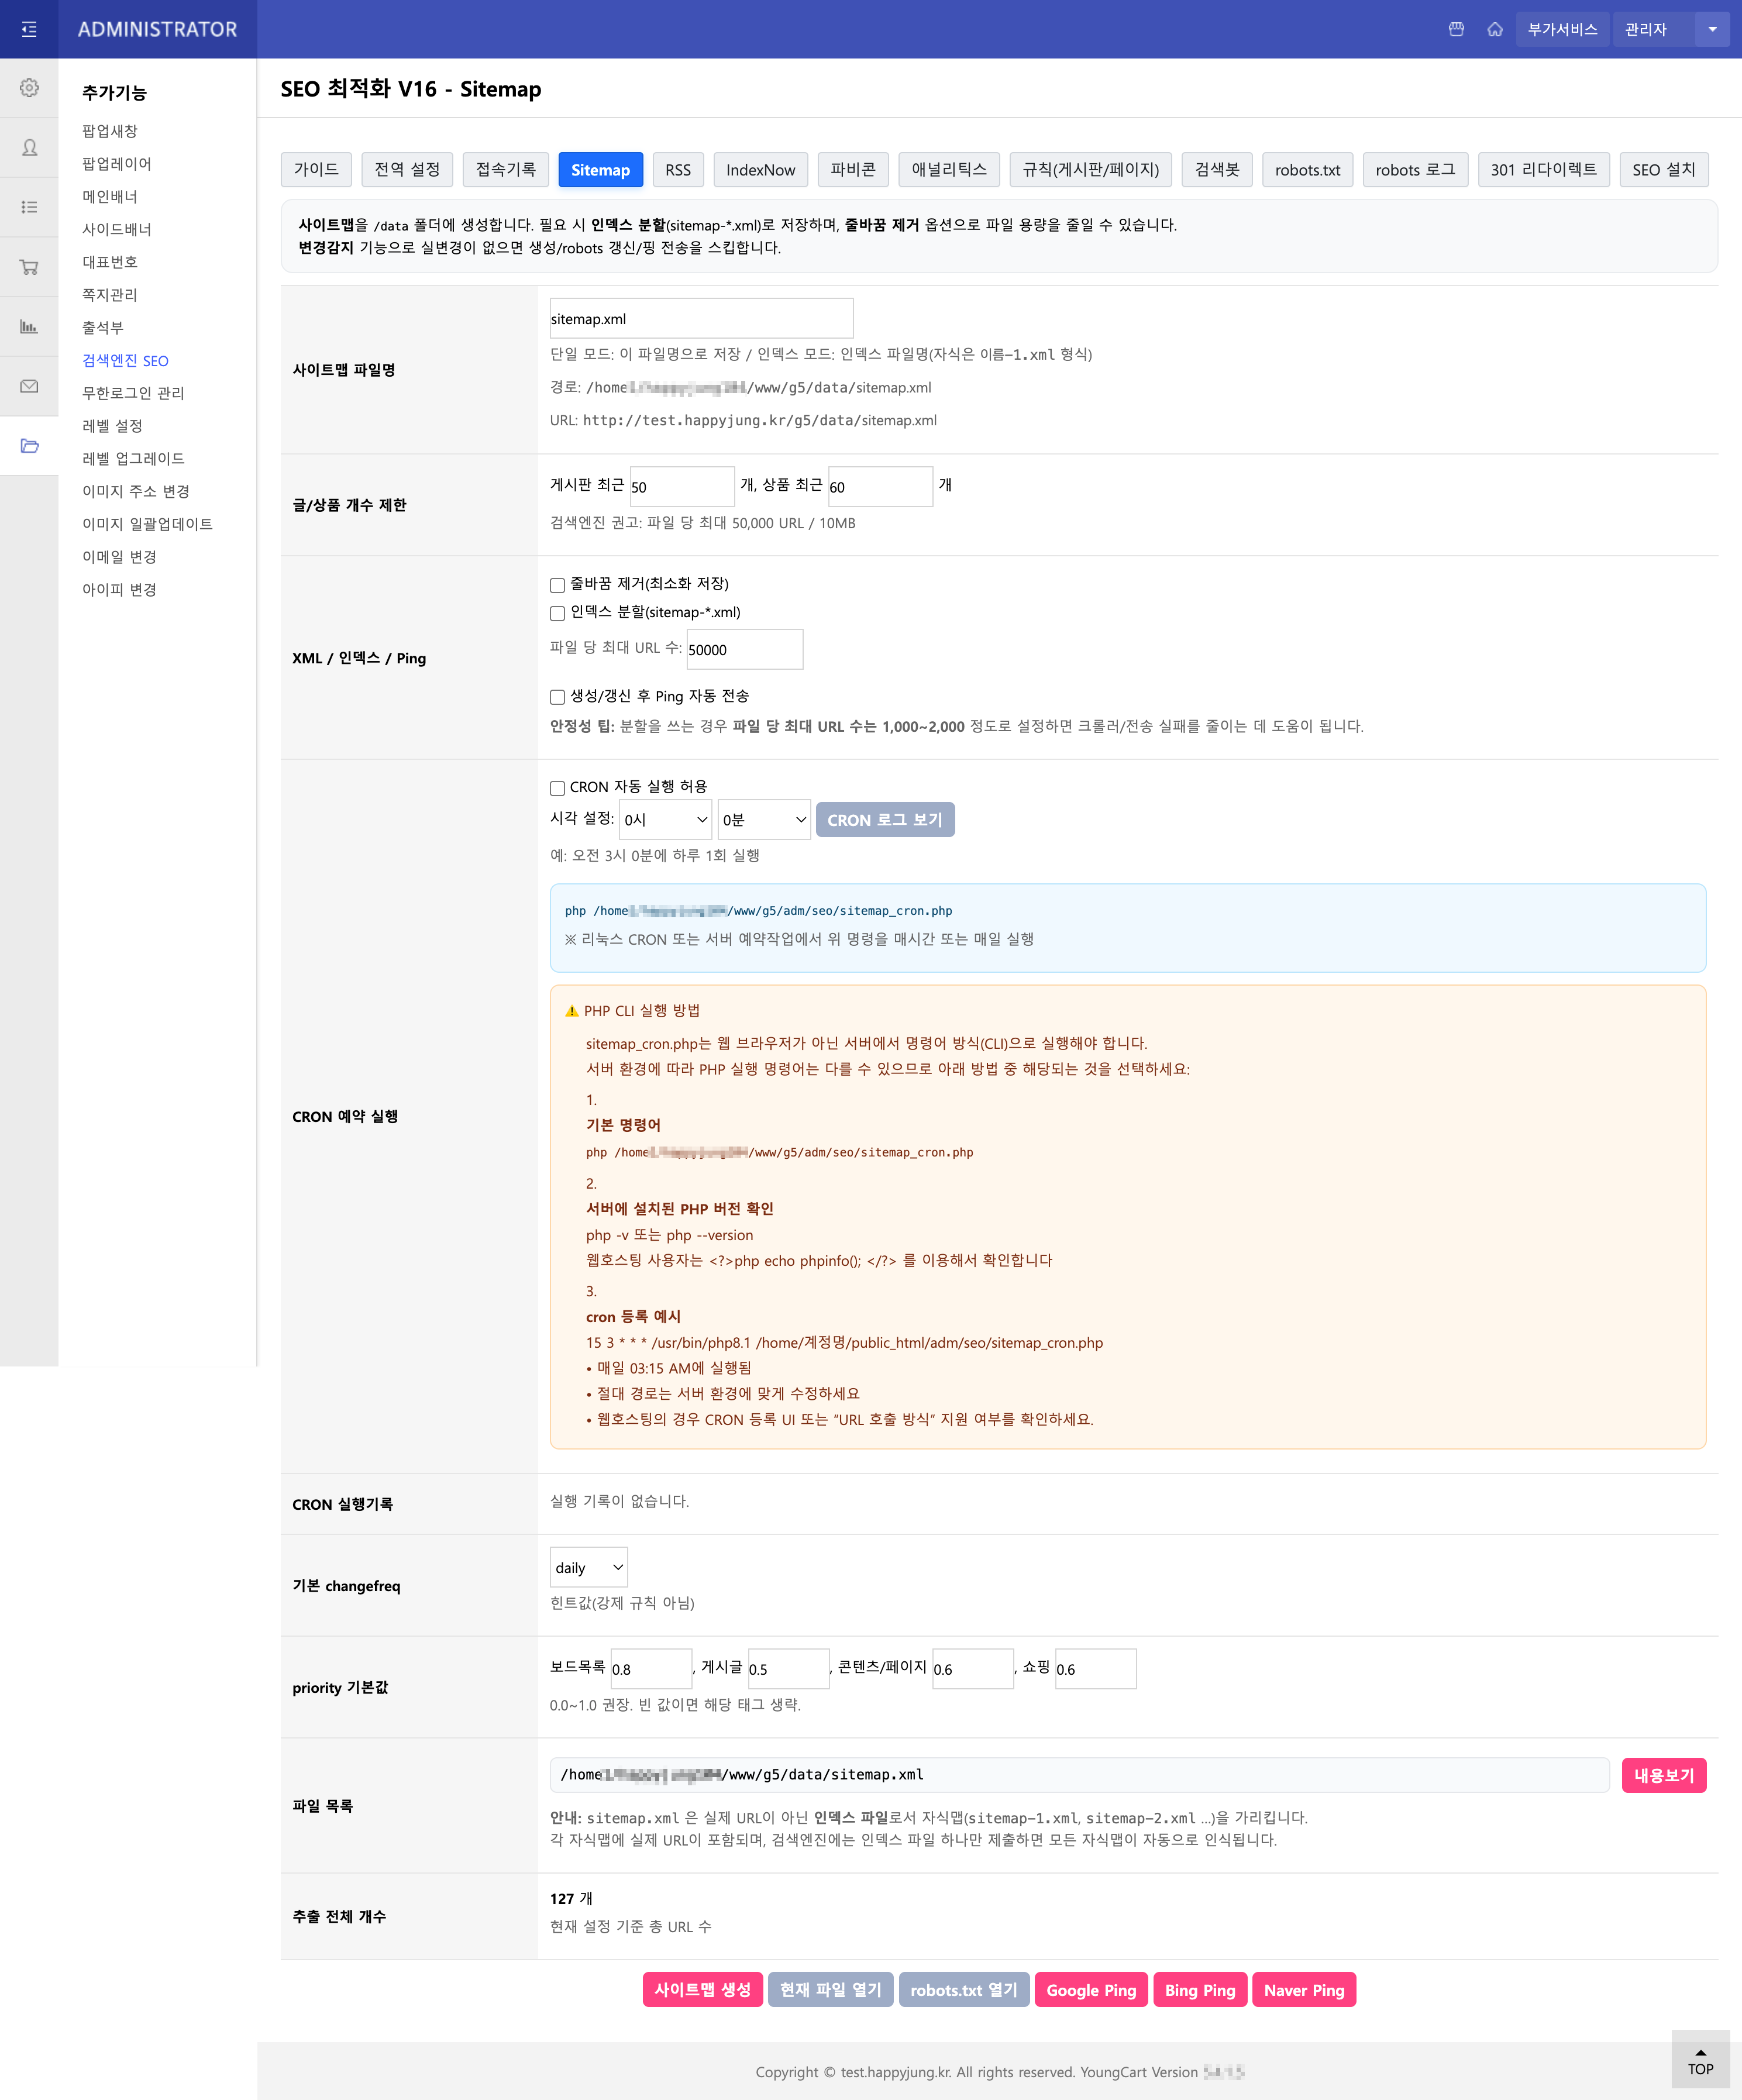Open the mail envelope sidebar icon
This screenshot has height=2100, width=1742.
[29, 386]
